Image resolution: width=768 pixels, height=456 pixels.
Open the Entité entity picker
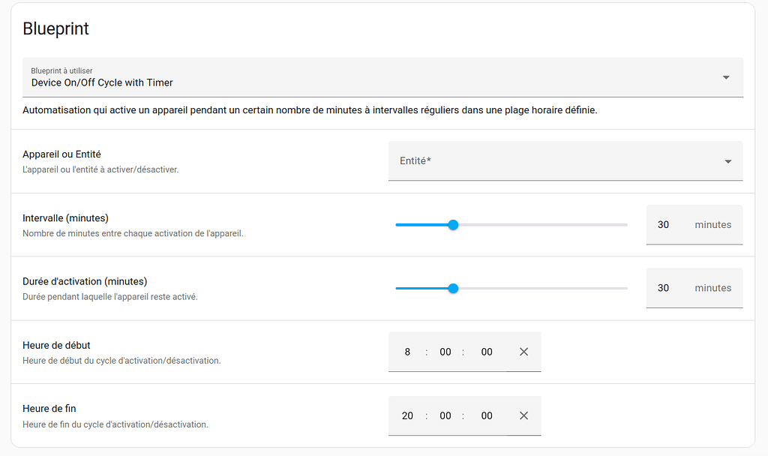(555, 160)
